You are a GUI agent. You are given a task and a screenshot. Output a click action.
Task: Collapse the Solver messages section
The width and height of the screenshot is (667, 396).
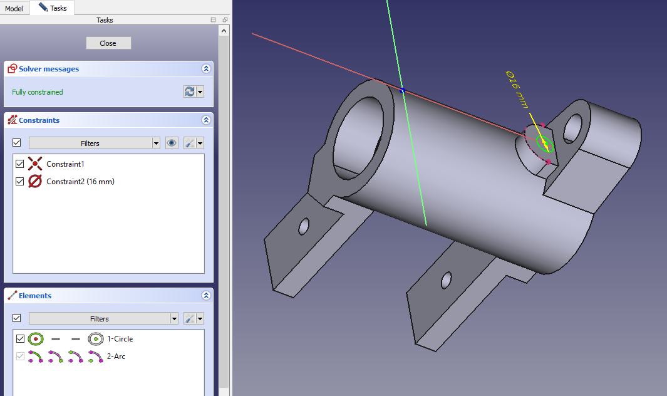205,69
